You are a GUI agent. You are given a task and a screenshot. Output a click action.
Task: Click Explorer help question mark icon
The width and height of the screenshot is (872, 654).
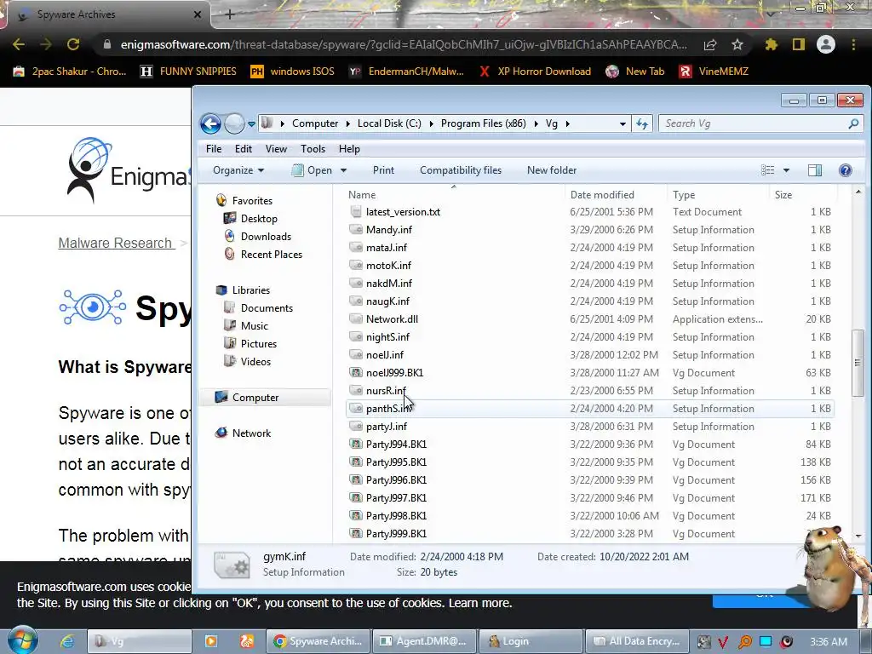click(x=845, y=170)
